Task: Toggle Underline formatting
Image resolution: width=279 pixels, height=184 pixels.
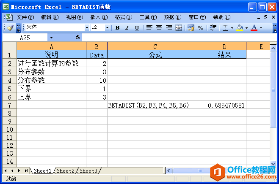Action: pyautogui.click(x=137, y=28)
